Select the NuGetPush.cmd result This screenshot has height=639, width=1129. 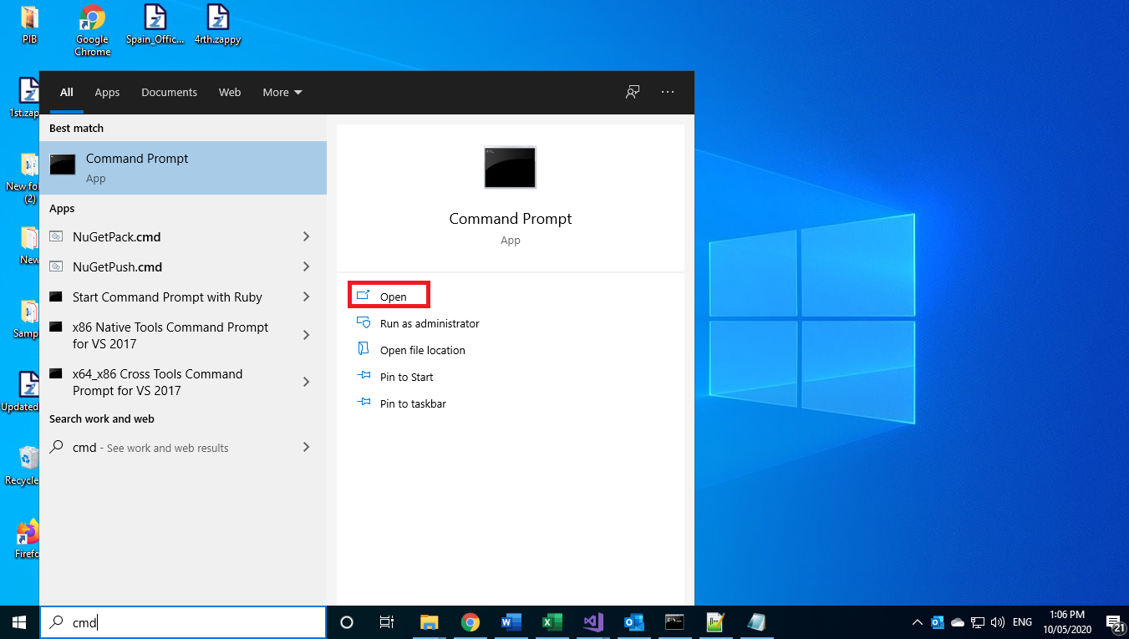click(x=171, y=267)
